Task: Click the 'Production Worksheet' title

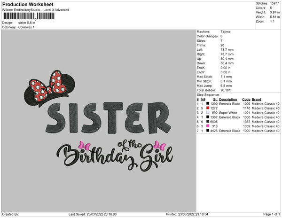Action: [28, 4]
